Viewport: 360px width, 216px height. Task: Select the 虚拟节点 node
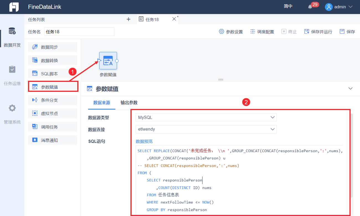click(53, 113)
